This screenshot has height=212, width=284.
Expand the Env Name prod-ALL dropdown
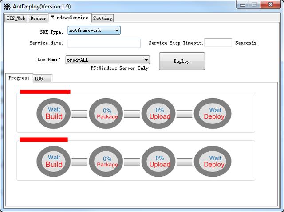[107, 60]
